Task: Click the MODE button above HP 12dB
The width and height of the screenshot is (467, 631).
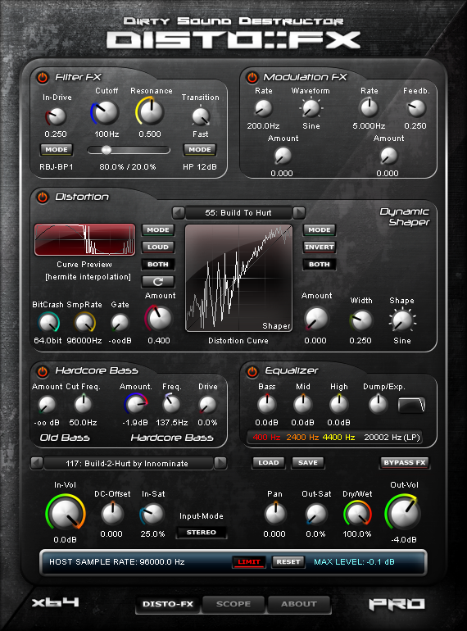Action: pyautogui.click(x=200, y=150)
